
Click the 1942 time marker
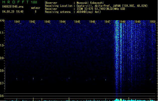point(32,22)
